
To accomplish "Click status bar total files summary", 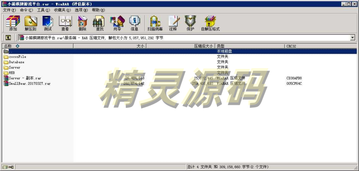I will 228,167.
